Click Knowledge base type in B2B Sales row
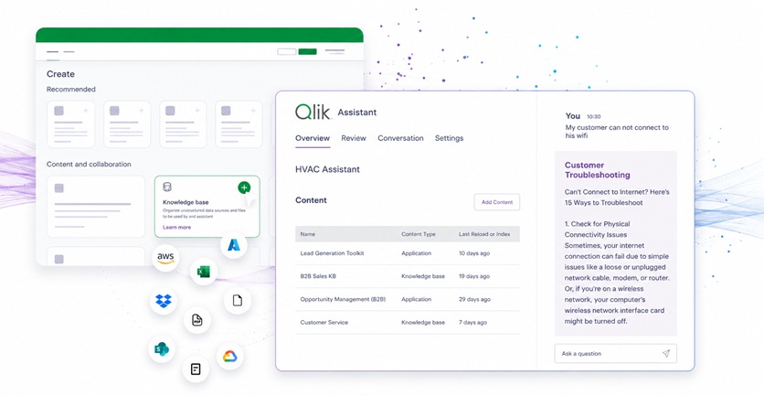This screenshot has width=764, height=396. click(423, 276)
